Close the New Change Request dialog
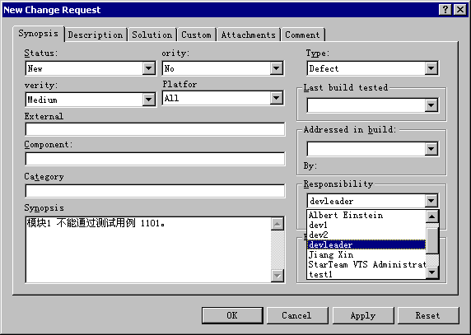 pos(460,10)
